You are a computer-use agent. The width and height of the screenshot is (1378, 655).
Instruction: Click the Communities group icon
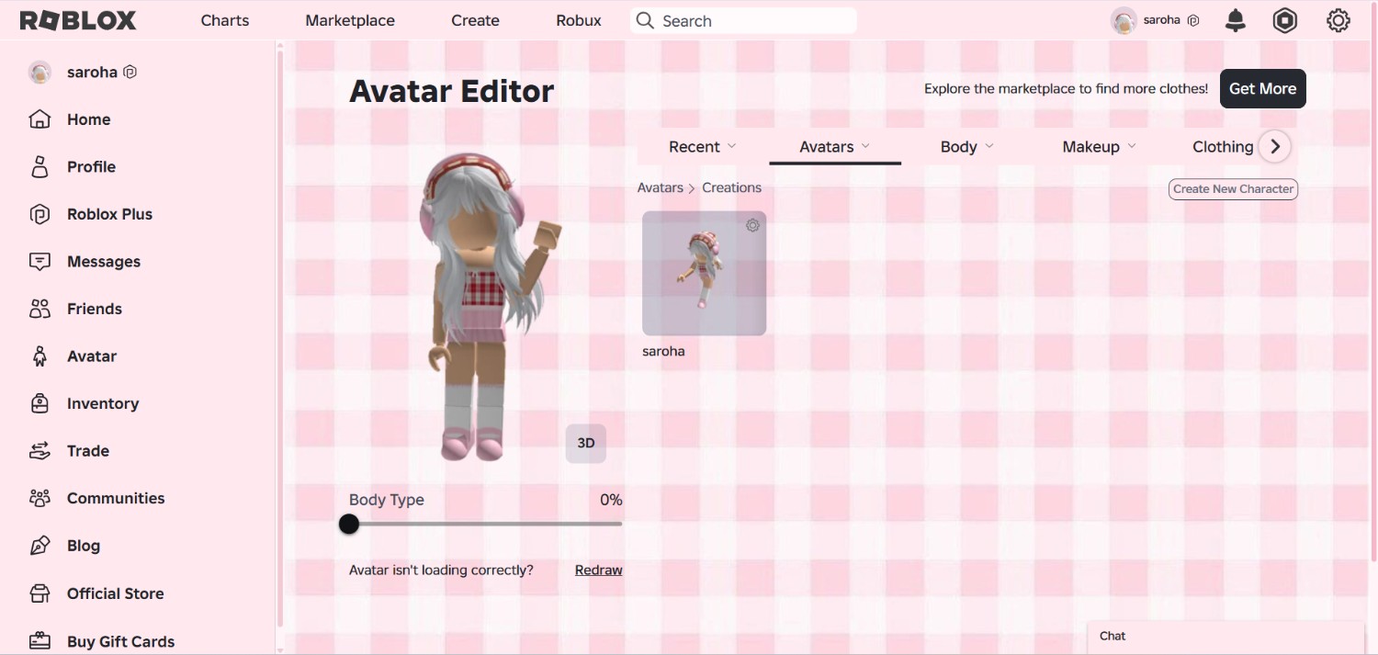tap(40, 498)
